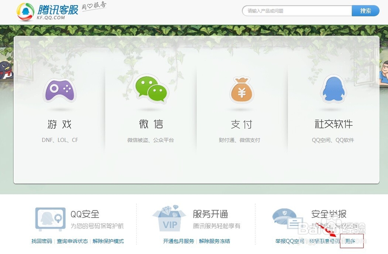The height and width of the screenshot is (254, 388).
Task: Click the KF.QQ.COM text under the logo
Action: pos(51,18)
